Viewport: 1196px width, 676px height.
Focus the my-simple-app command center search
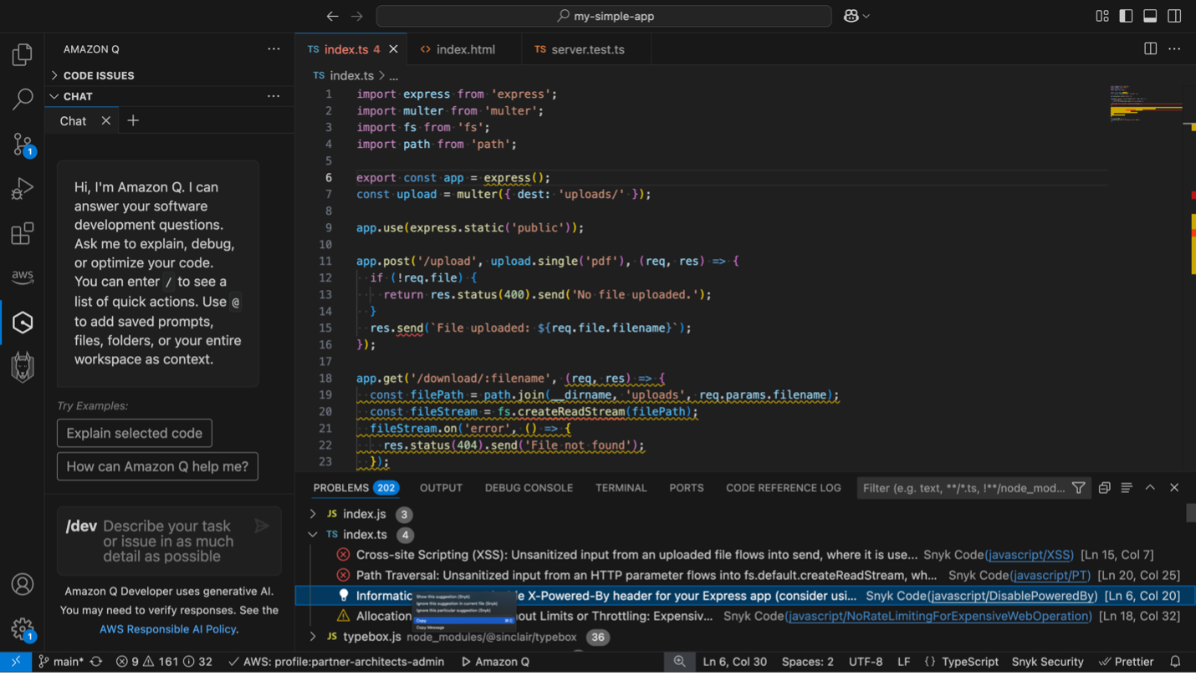604,16
